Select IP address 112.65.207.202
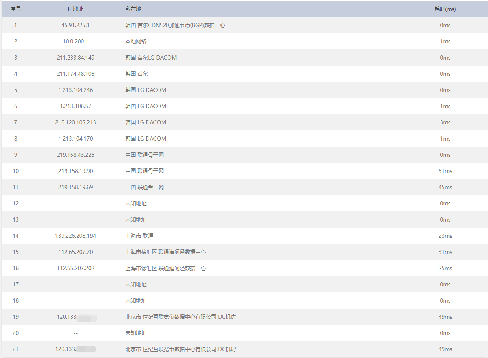The image size is (488, 358). [75, 268]
